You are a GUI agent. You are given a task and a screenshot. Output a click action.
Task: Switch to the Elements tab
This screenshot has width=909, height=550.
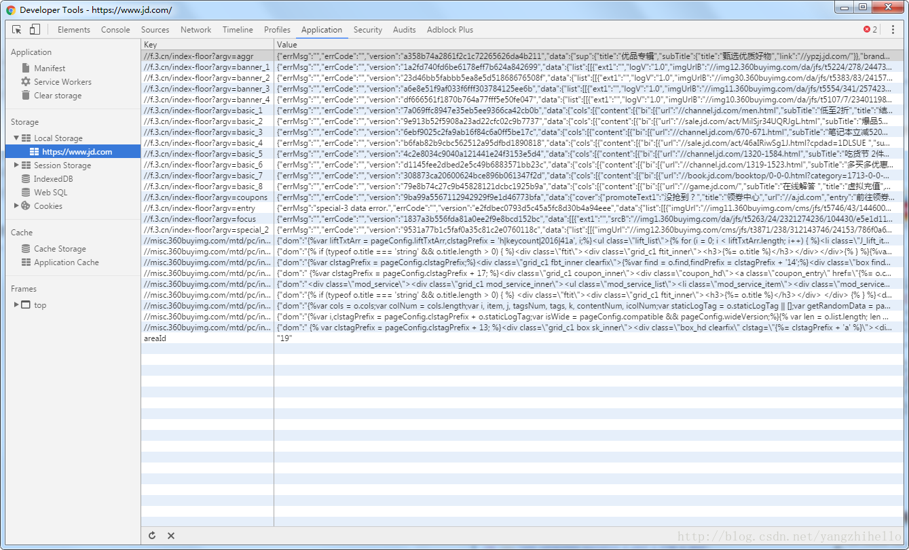coord(74,30)
